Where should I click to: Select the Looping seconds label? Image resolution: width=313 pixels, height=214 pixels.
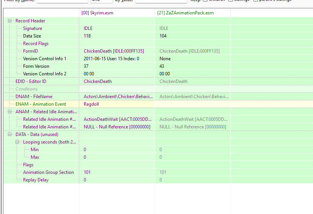pyautogui.click(x=50, y=142)
